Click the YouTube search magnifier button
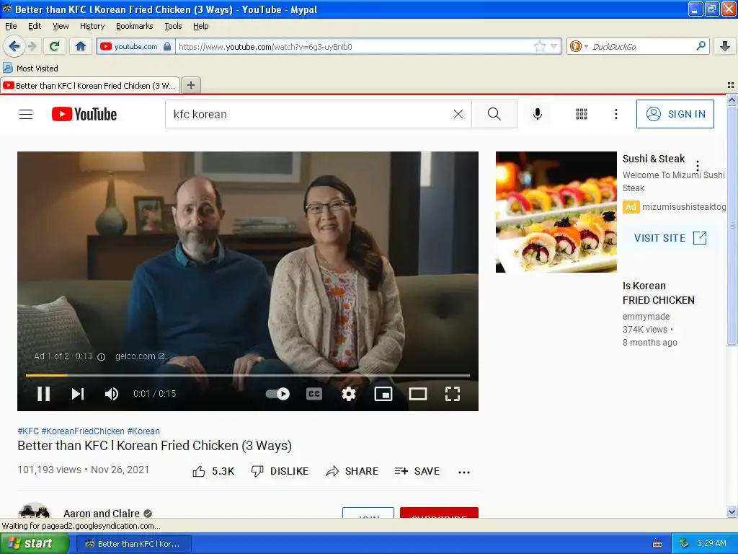 pos(494,114)
